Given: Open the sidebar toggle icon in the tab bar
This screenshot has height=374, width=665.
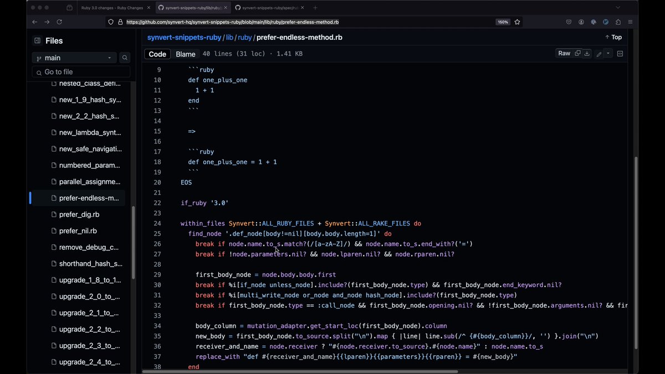Looking at the screenshot, I should click(69, 8).
